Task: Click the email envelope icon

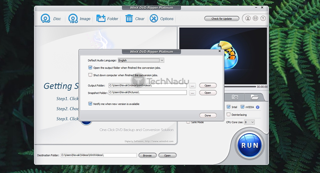Action: point(255,19)
